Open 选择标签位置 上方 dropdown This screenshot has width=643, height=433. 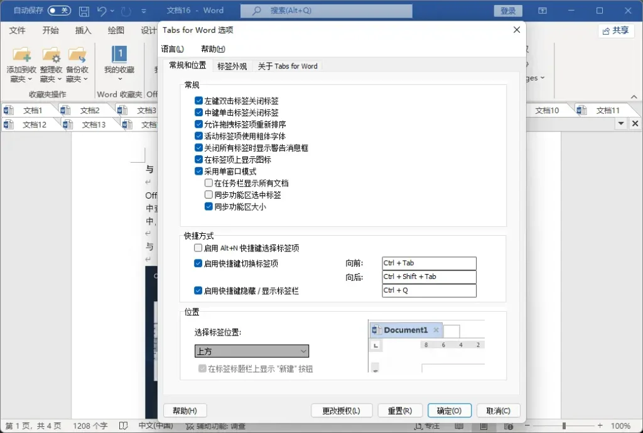coord(251,351)
